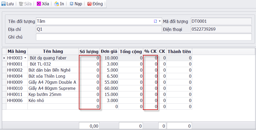Select the HH0009 code cell
Viewport: 256px width, 130px height.
[17, 82]
